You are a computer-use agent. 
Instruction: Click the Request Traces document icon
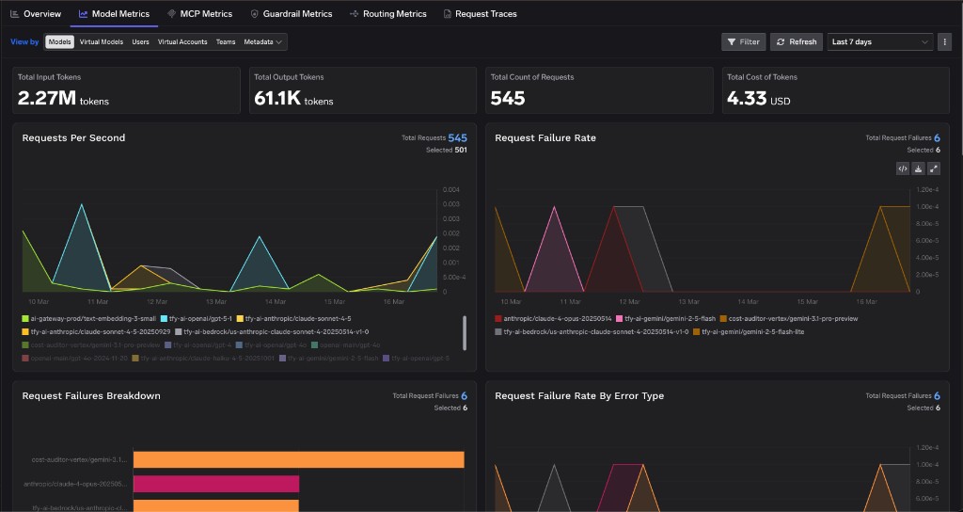click(x=447, y=13)
